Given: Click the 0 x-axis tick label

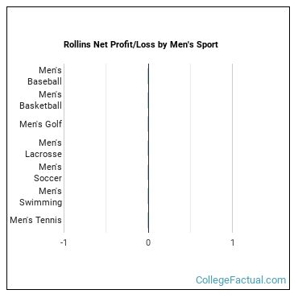Looking at the screenshot, I should (x=148, y=242).
